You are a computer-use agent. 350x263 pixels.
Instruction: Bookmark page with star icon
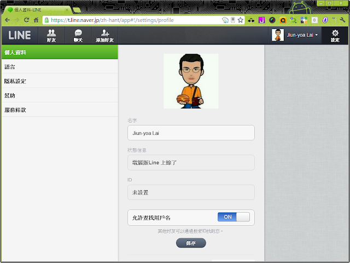click(x=241, y=20)
